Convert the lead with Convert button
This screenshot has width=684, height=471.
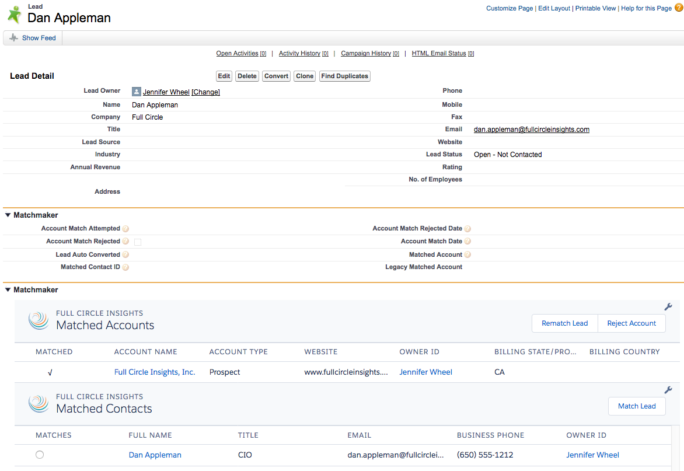click(276, 76)
